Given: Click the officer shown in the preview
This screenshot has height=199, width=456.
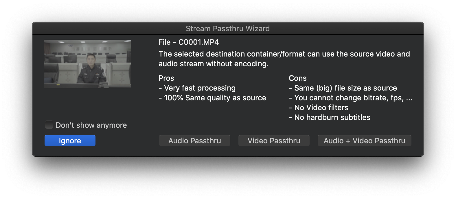Looking at the screenshot, I should (91, 70).
